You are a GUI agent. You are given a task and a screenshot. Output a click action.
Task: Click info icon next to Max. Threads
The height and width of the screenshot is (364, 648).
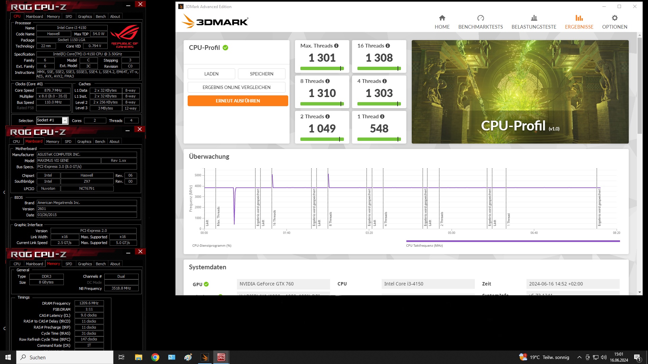pos(336,46)
